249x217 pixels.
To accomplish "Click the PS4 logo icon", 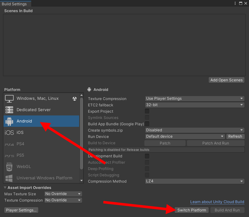I will [x=9, y=144].
